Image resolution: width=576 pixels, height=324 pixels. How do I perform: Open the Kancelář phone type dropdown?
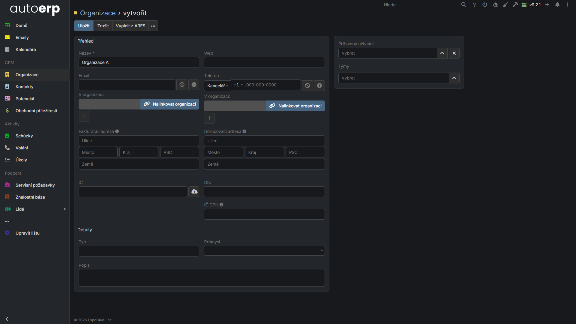coord(217,86)
